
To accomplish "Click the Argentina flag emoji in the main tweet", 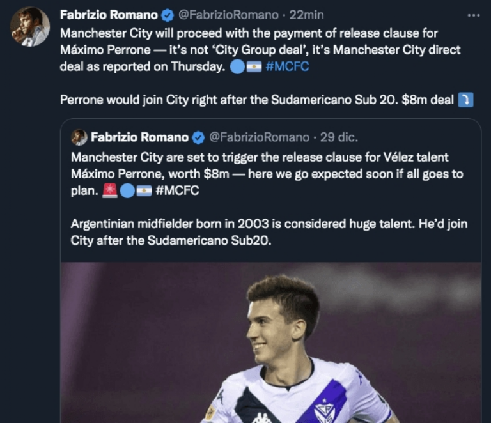I will click(x=254, y=66).
